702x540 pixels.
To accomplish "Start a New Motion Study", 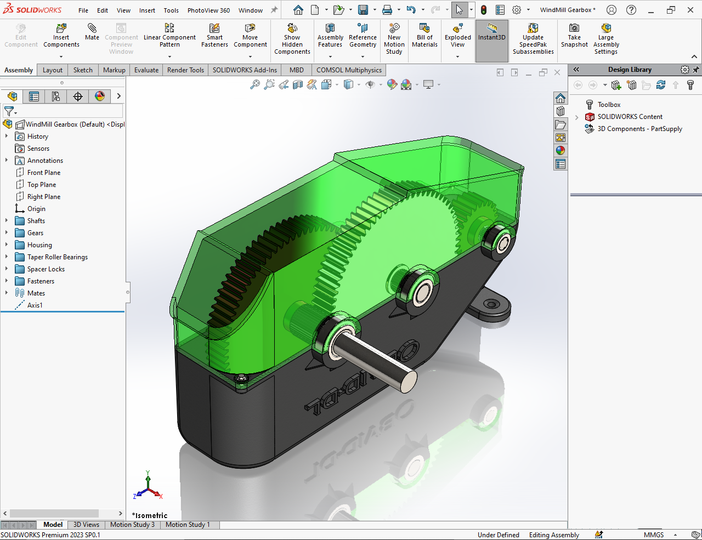I will [394, 39].
